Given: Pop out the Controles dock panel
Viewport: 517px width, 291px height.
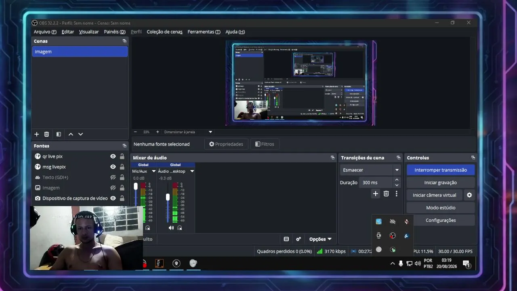Looking at the screenshot, I should [473, 158].
